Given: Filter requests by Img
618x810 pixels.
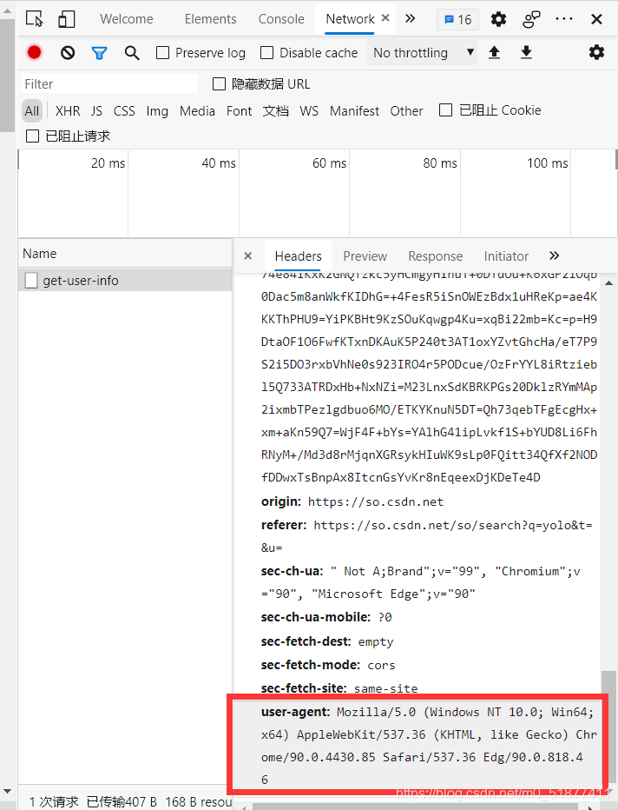Looking at the screenshot, I should (157, 111).
